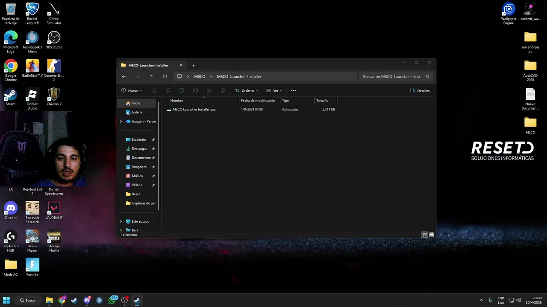547x307 pixels.
Task: Select the TeamSpeak 3 Client icon
Action: coord(32,42)
